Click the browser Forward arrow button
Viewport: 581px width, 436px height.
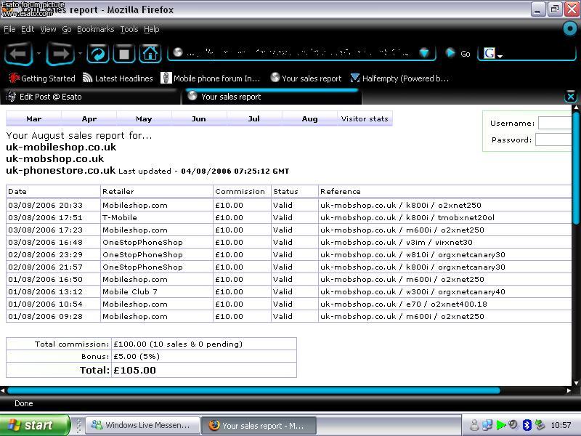tap(60, 54)
